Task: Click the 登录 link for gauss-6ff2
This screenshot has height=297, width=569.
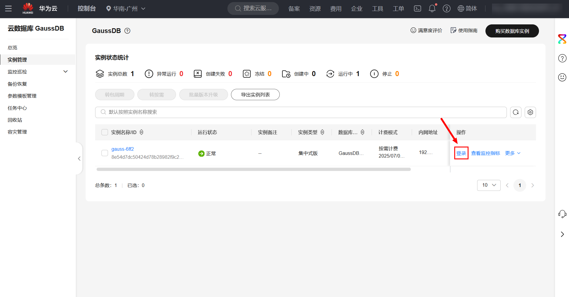Action: click(461, 153)
